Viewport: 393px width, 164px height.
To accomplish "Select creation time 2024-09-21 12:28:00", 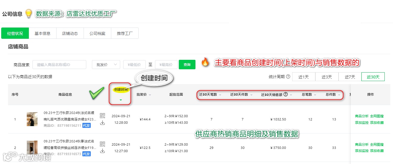I will pyautogui.click(x=121, y=119).
